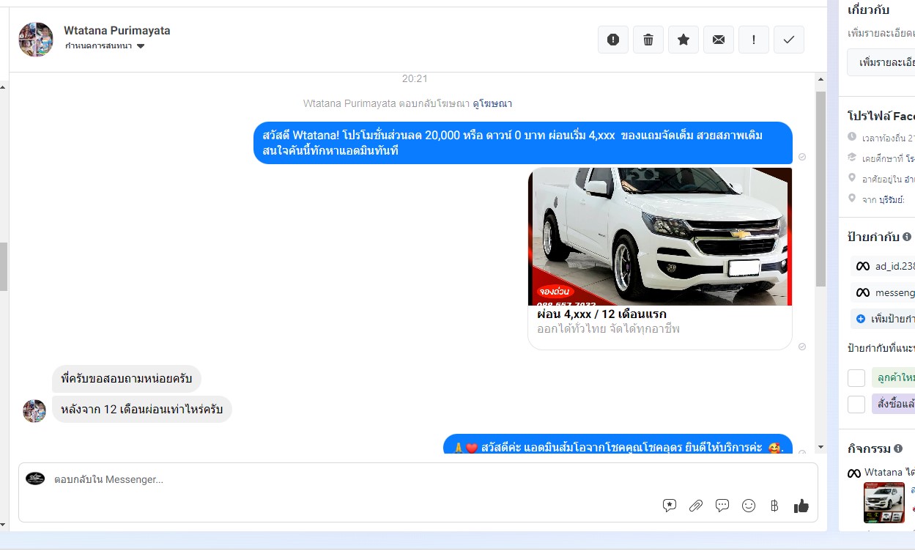Image resolution: width=915 pixels, height=554 pixels.
Task: Click the conversation list scrollbar thumb at the left edge
Action: 4,266
